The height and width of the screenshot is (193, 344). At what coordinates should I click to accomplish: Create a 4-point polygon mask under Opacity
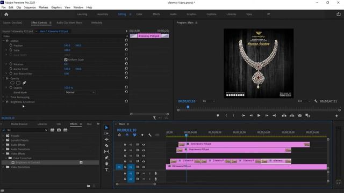(18, 83)
